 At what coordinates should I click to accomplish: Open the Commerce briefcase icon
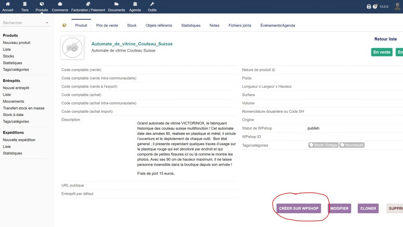point(60,4)
